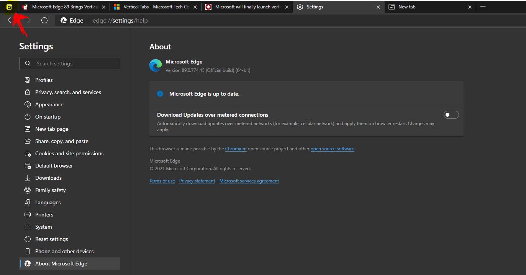Image resolution: width=526 pixels, height=275 pixels.
Task: Close the Settings tab
Action: pyautogui.click(x=379, y=7)
